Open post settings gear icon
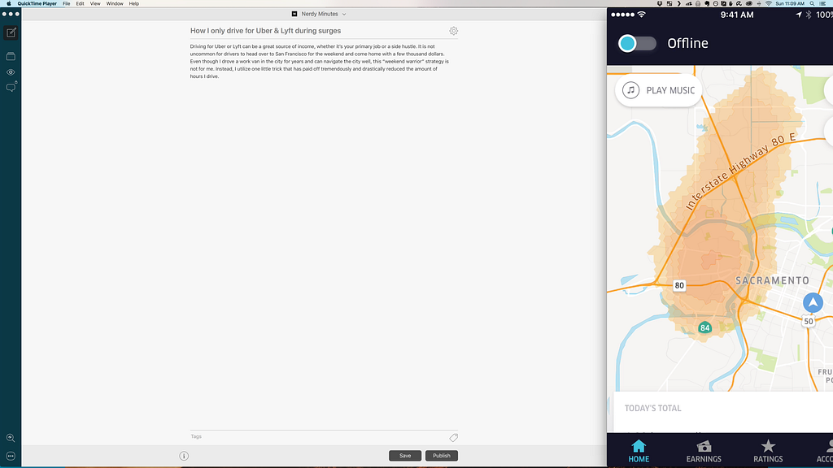Viewport: 833px width, 468px height. click(x=453, y=31)
